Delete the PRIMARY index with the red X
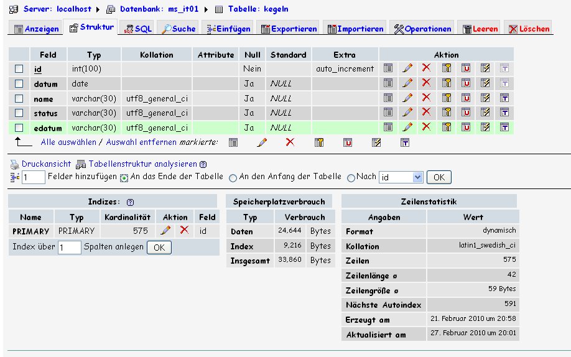 (184, 231)
